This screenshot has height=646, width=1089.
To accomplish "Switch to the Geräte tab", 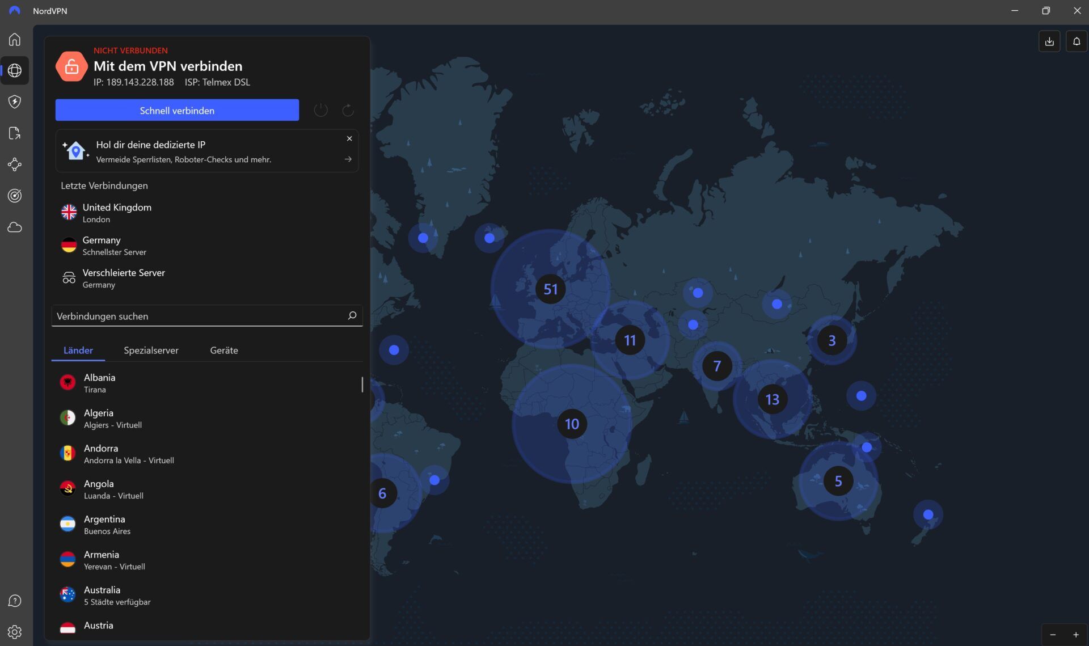I will coord(224,350).
